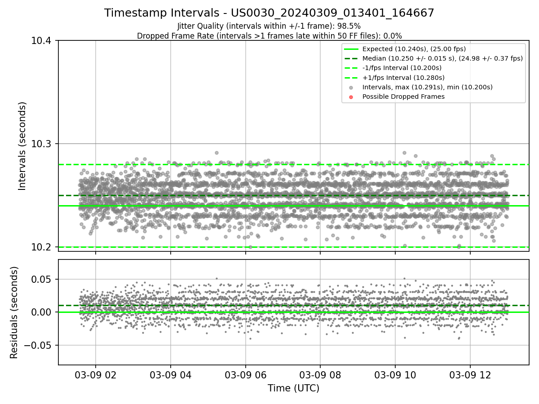Click the 'Dropped Frame Rate' 0.0% subtitle line
Viewport: 539px width, 404px height.
269,36
